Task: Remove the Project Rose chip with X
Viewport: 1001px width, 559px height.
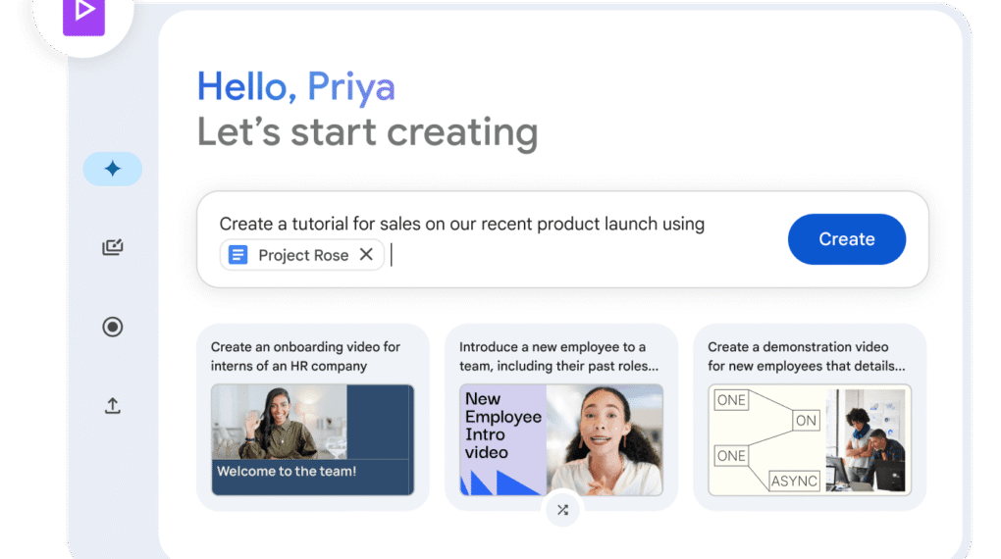Action: pyautogui.click(x=366, y=255)
